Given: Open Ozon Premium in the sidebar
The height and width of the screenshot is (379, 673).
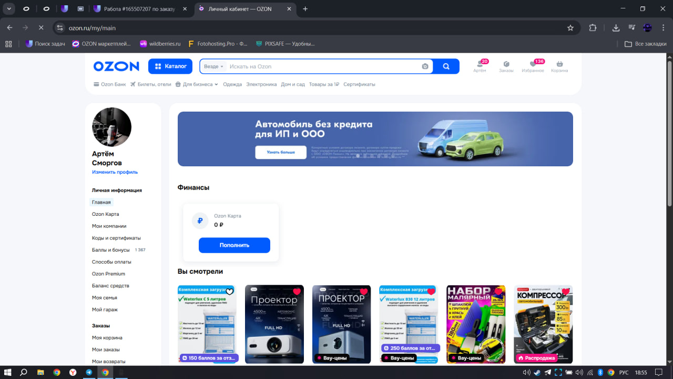Looking at the screenshot, I should coord(108,274).
